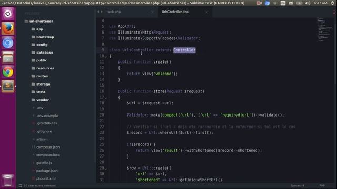Open the artisan file

[42, 139]
